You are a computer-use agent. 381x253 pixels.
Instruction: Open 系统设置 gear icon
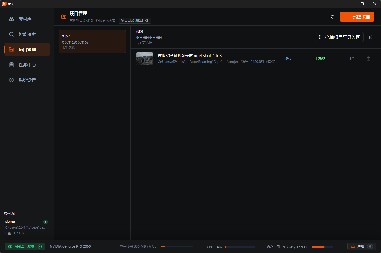11,80
